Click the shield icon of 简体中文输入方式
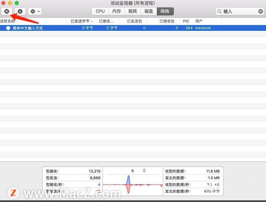Screen dimensions: 266x202 [x=8, y=28]
